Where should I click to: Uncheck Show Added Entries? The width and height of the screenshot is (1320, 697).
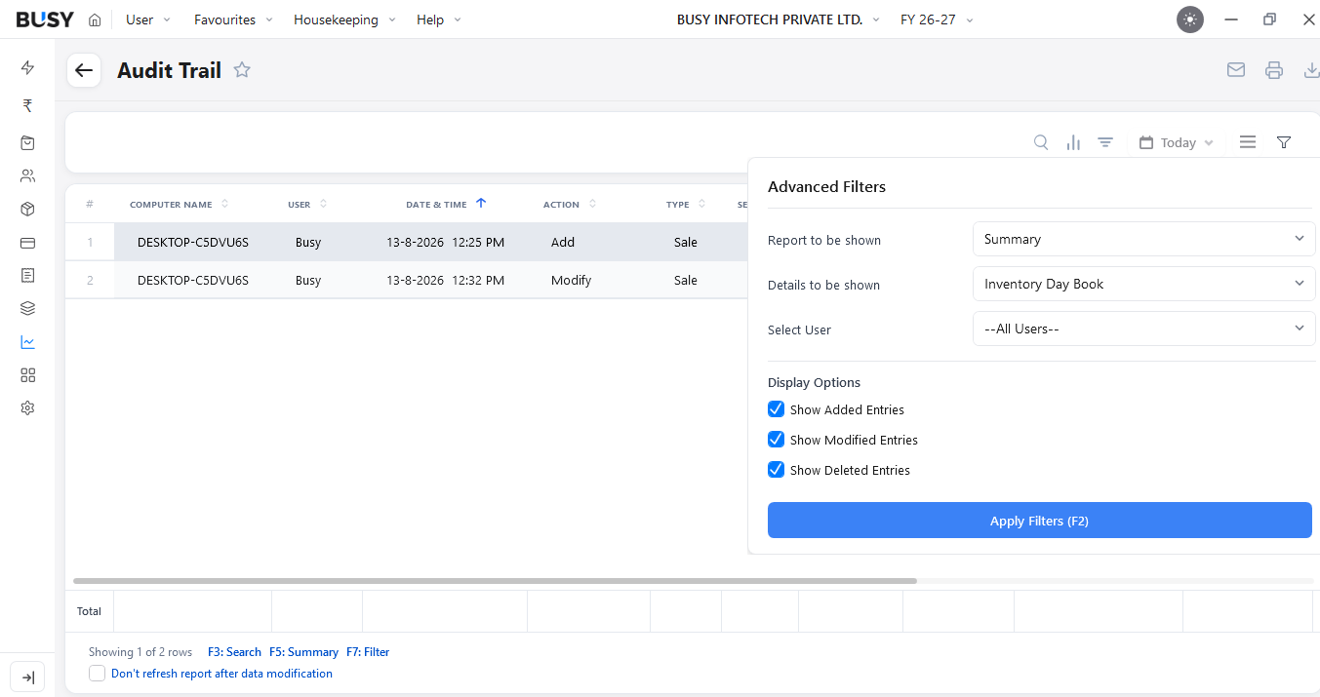click(776, 409)
